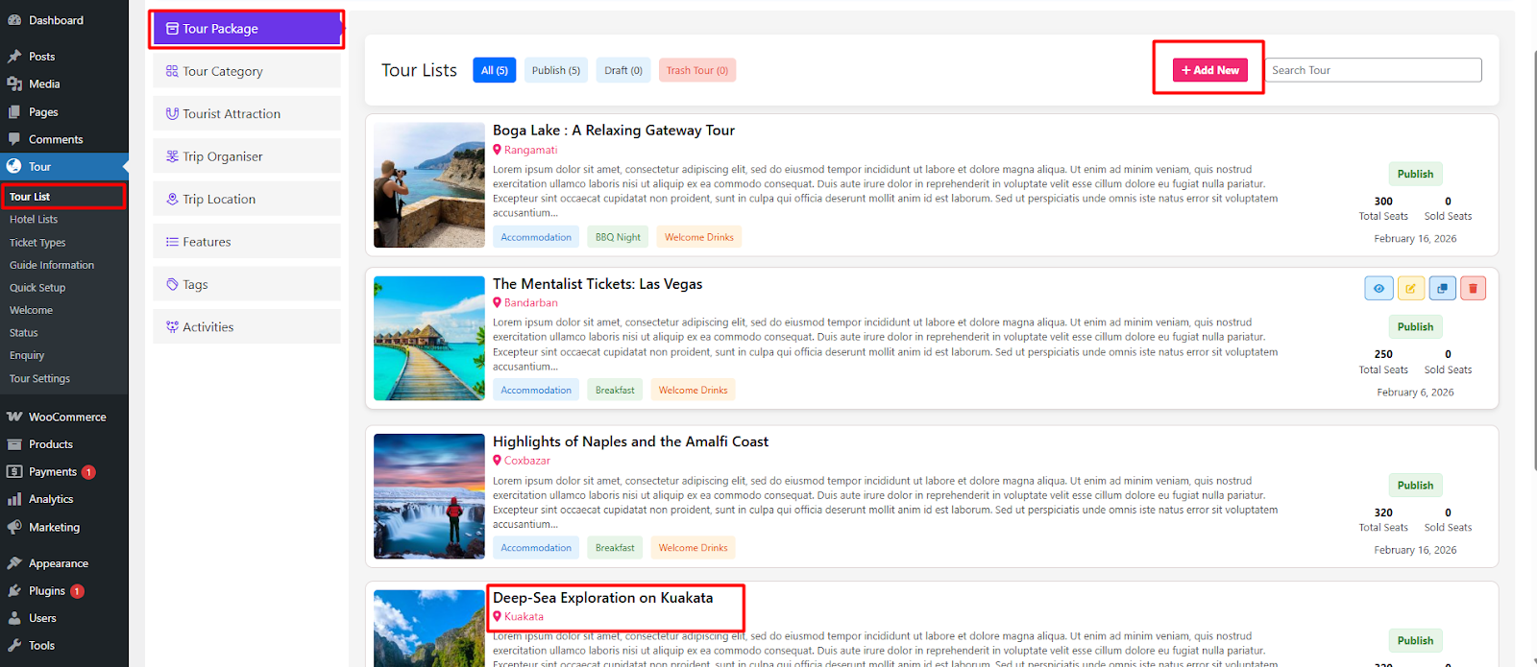Filter tours by Publish (5)
Screen dimensions: 1537x667
pyautogui.click(x=556, y=70)
